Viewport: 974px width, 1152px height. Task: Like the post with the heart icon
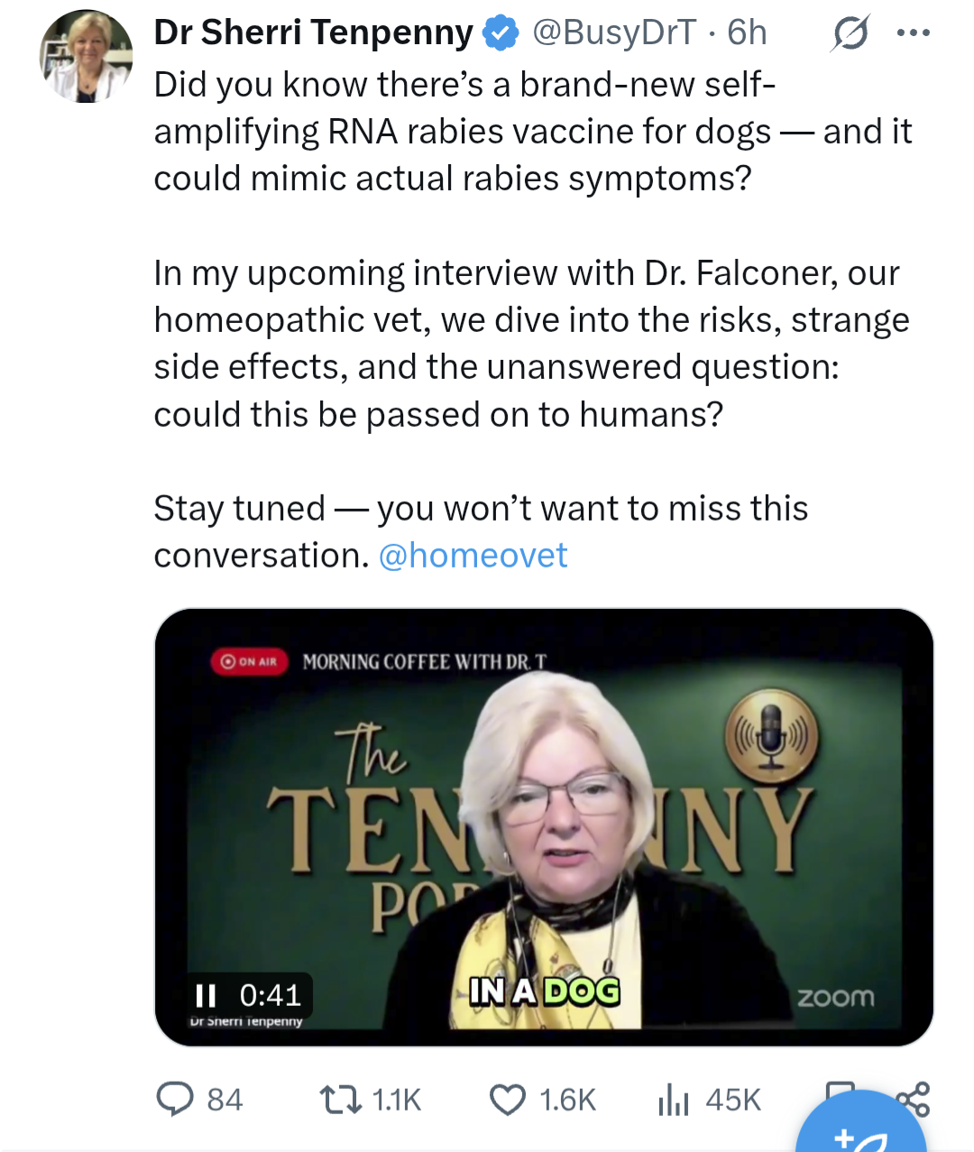(507, 1099)
